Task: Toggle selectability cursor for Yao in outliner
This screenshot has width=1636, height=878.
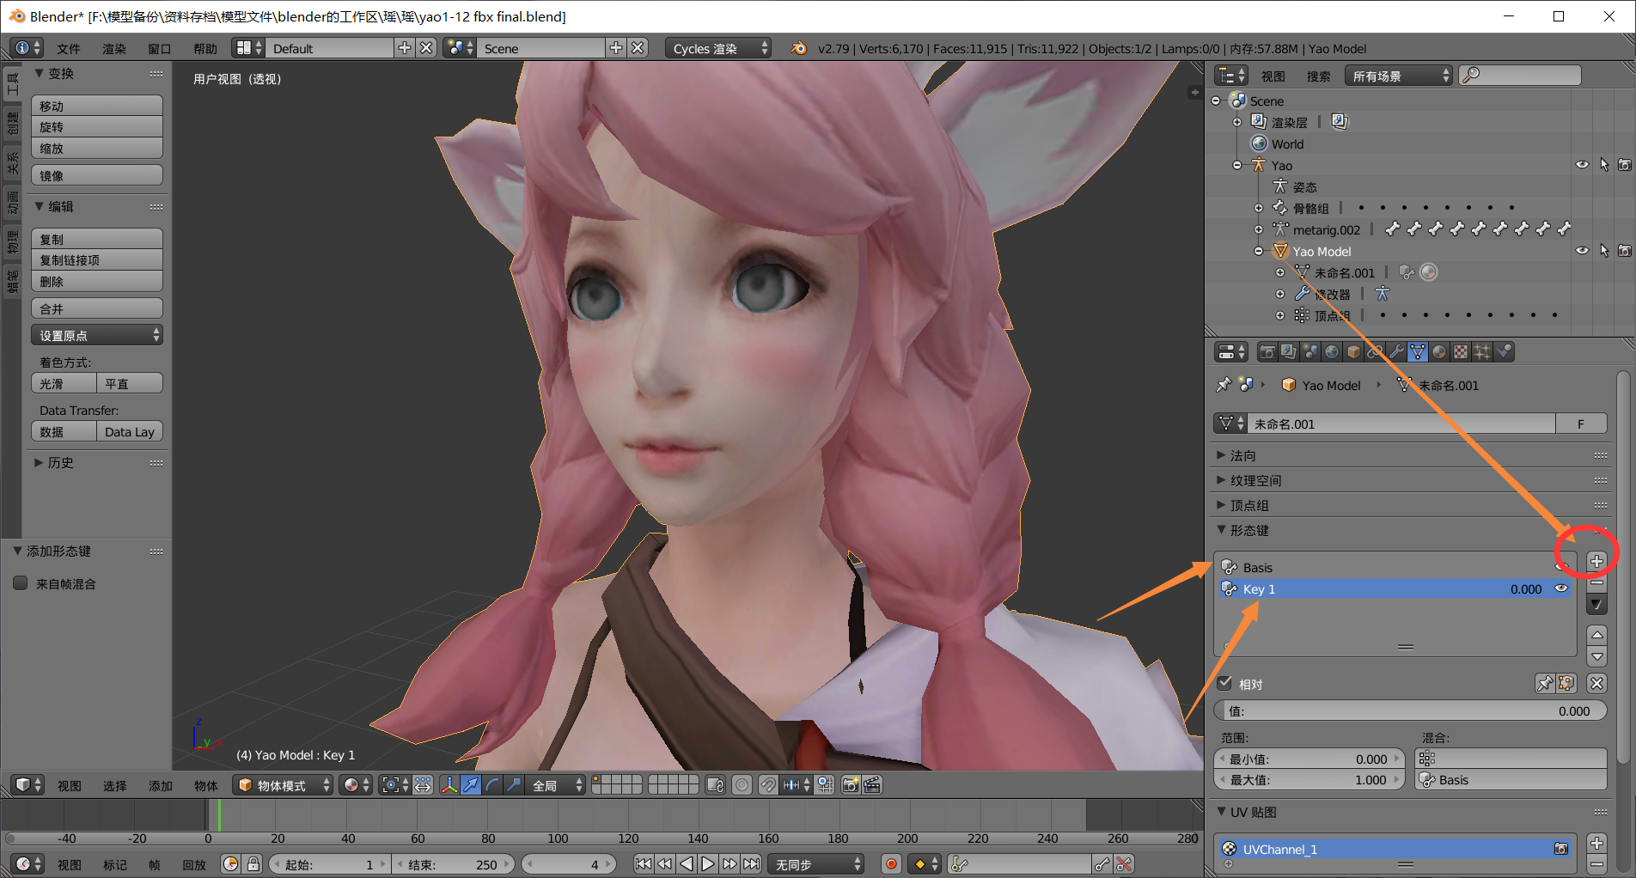Action: tap(1603, 165)
